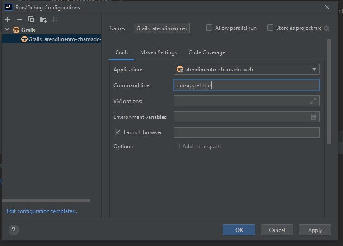Select the Grails tab
This screenshot has width=343, height=246.
[122, 52]
